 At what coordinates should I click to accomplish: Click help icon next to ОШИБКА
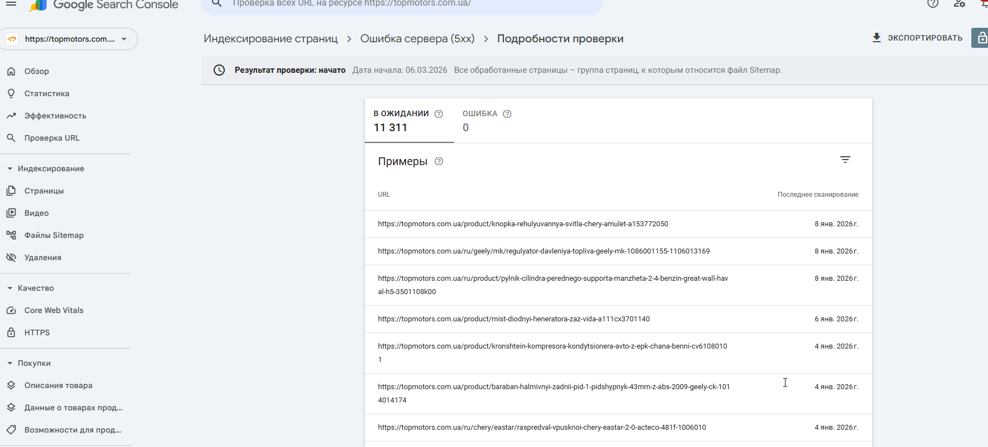coord(507,114)
